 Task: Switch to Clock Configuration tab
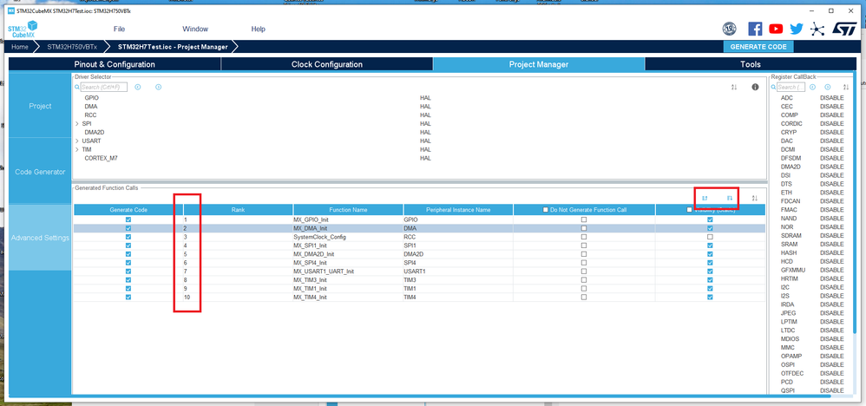tap(327, 64)
